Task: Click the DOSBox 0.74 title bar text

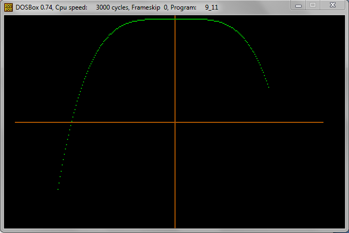Action: click(117, 7)
